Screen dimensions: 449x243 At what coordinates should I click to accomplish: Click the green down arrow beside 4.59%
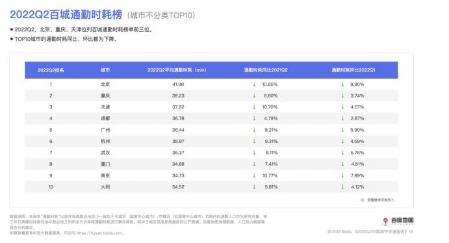click(342, 141)
